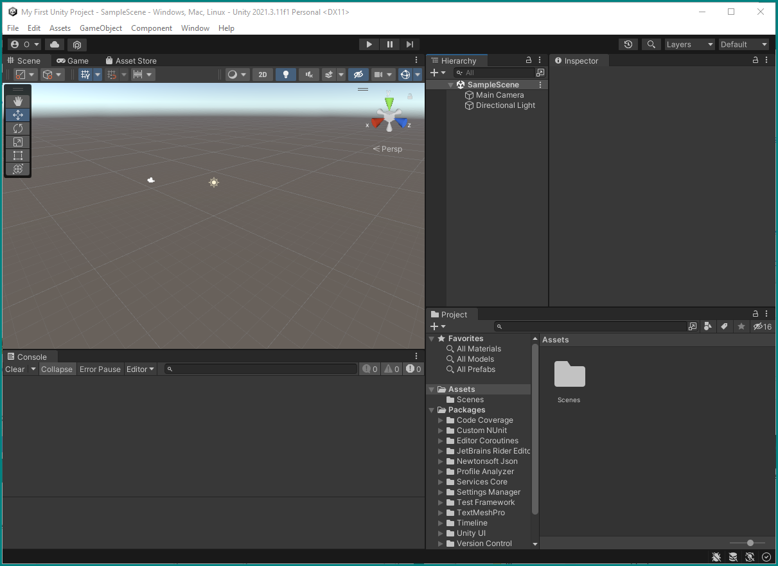
Task: Enable Error Pause in Console
Action: coord(100,369)
